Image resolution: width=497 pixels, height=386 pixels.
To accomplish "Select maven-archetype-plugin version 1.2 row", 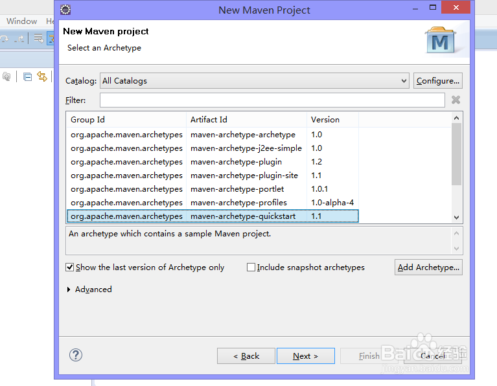I will pyautogui.click(x=213, y=162).
